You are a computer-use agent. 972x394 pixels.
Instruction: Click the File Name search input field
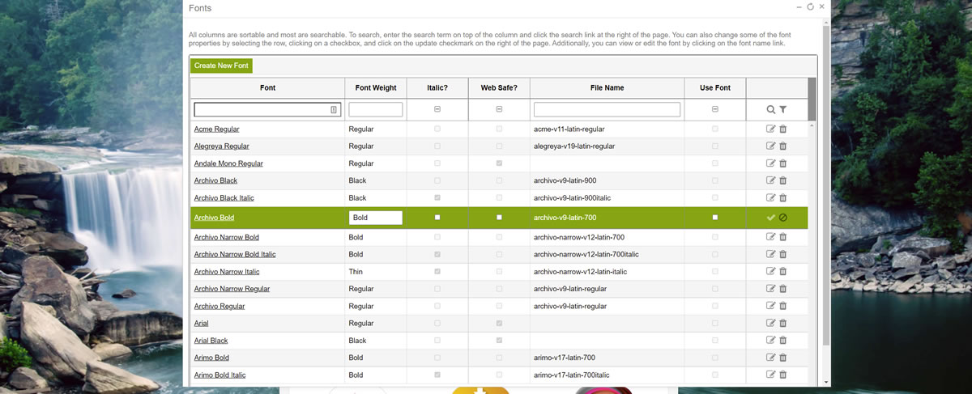tap(607, 109)
